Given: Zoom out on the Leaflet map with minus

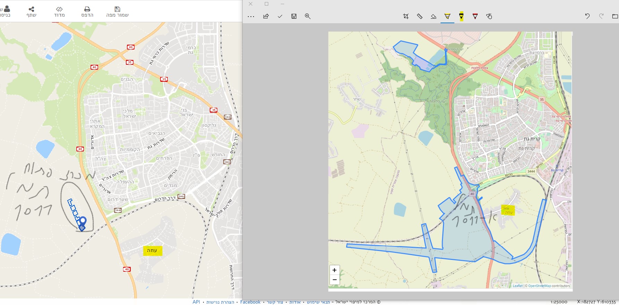Looking at the screenshot, I should click(x=334, y=280).
